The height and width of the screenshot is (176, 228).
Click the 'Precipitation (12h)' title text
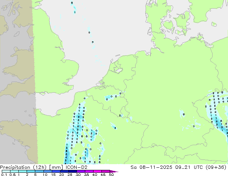click(x=23, y=167)
